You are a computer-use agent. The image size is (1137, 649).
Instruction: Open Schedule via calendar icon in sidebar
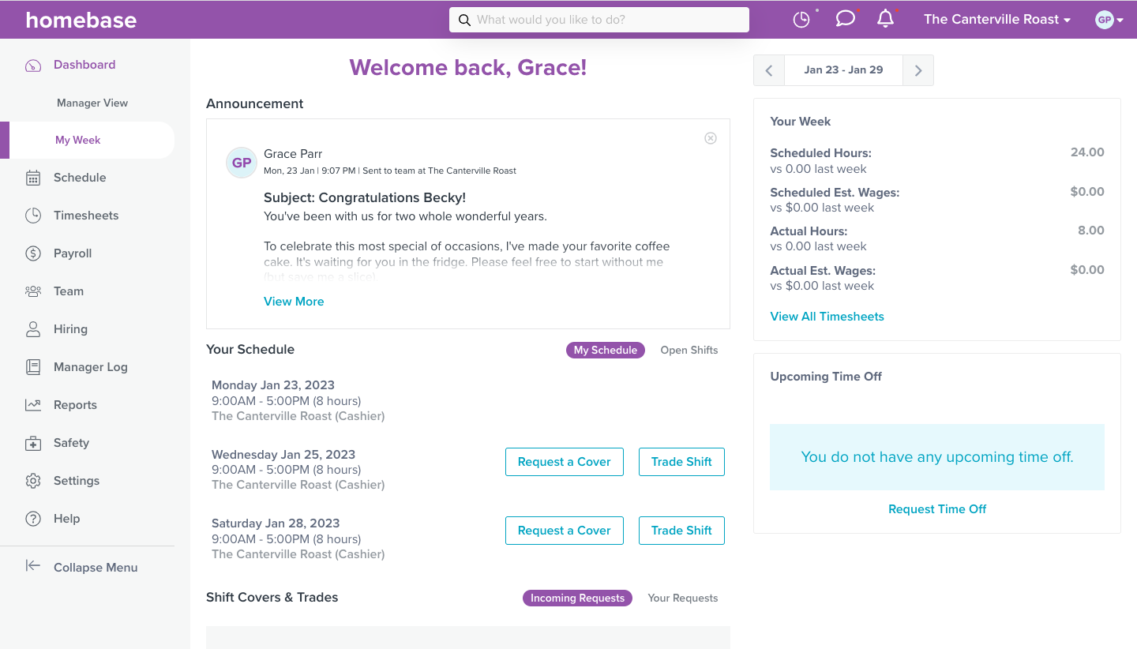(x=33, y=178)
